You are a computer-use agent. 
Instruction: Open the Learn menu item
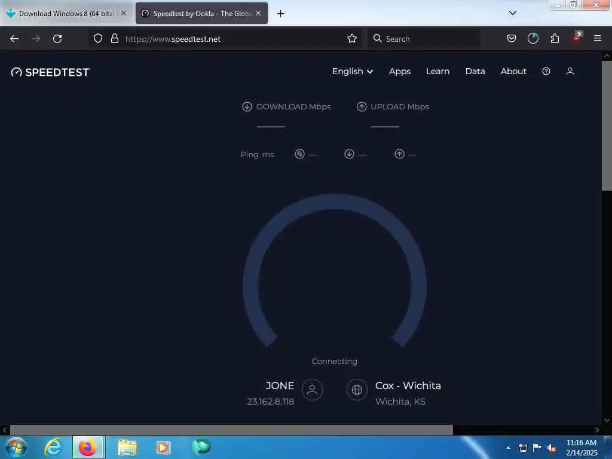(437, 72)
